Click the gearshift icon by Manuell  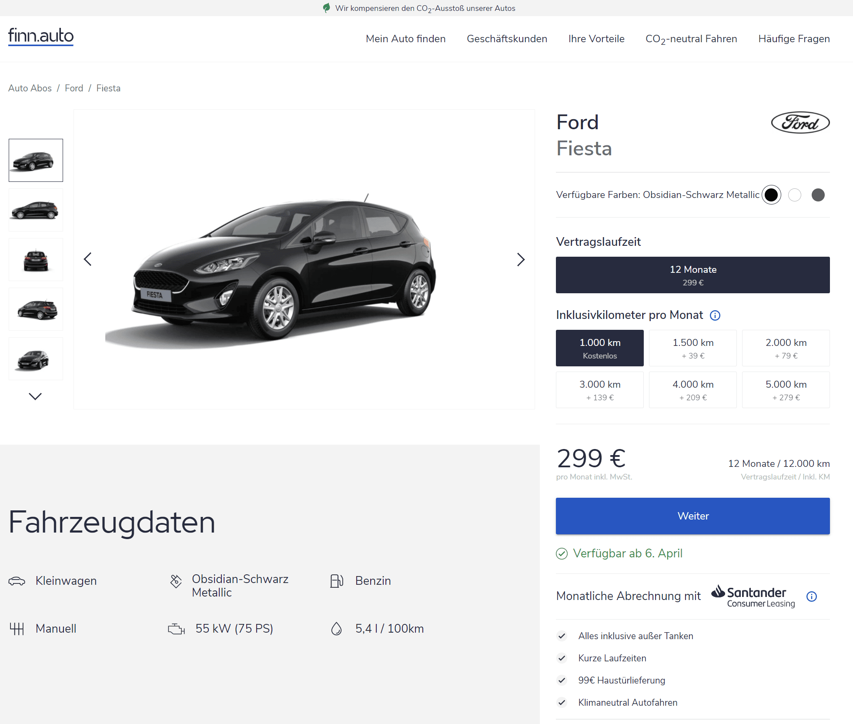click(x=17, y=629)
